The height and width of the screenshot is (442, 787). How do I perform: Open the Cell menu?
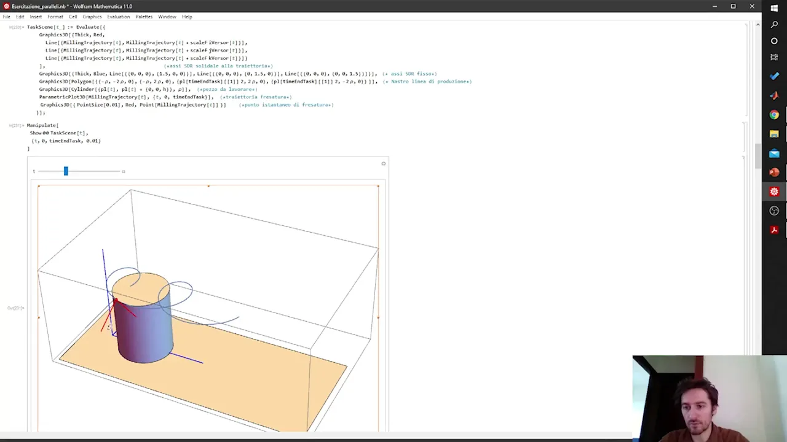[x=73, y=17]
